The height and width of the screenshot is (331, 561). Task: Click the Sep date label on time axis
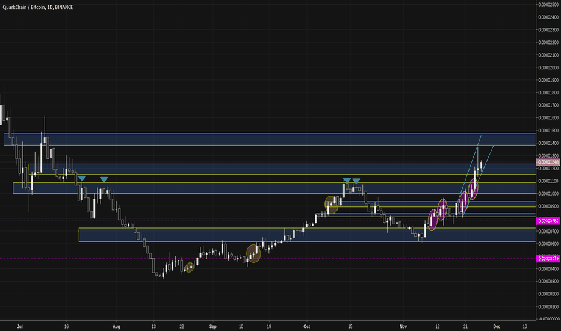pos(213,326)
